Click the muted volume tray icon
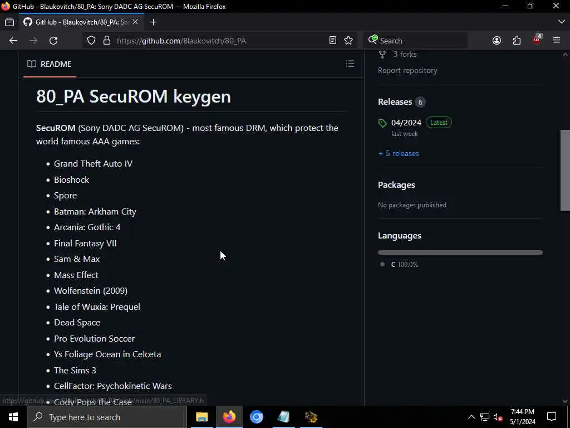The height and width of the screenshot is (428, 570). coord(498,417)
